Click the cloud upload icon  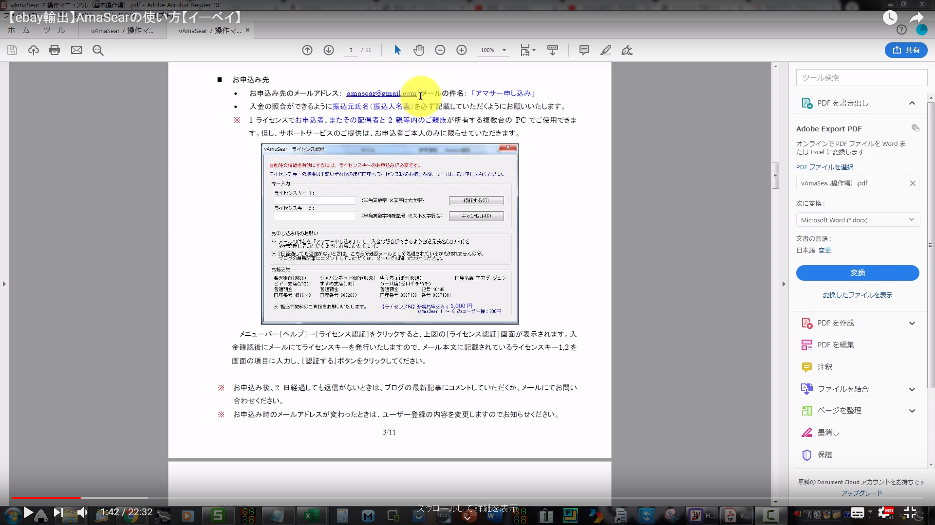pos(33,50)
